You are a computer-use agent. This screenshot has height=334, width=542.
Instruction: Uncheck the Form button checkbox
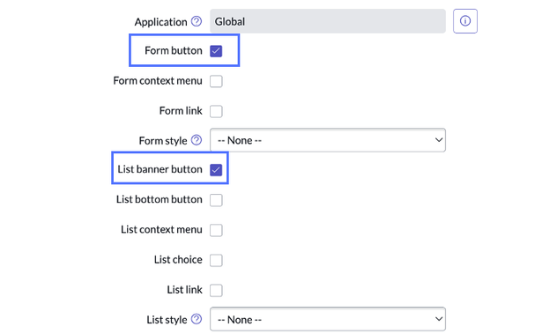[216, 51]
